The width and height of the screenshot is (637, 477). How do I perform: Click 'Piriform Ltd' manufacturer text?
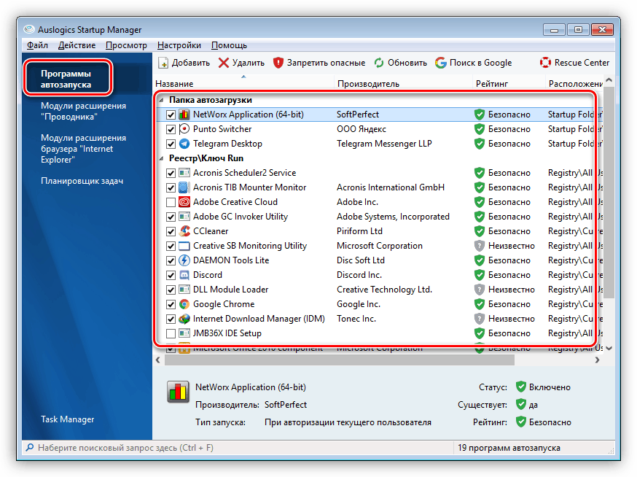click(359, 231)
